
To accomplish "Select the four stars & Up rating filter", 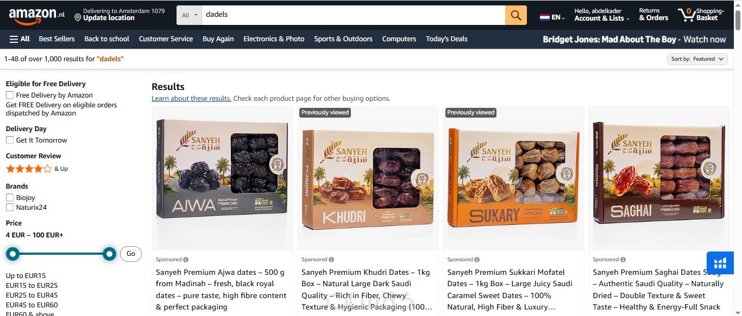I will pyautogui.click(x=37, y=169).
